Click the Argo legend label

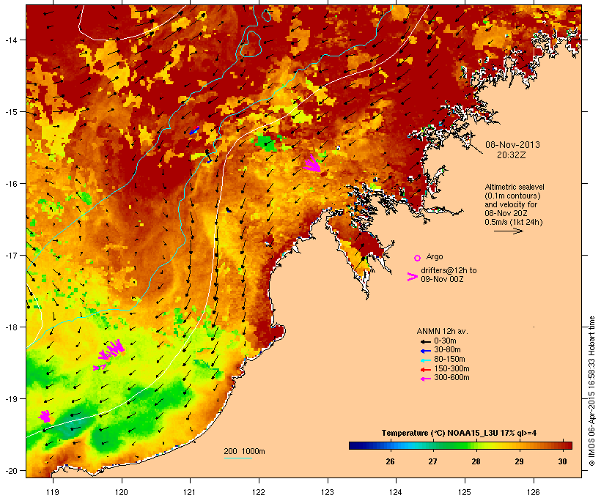[435, 256]
